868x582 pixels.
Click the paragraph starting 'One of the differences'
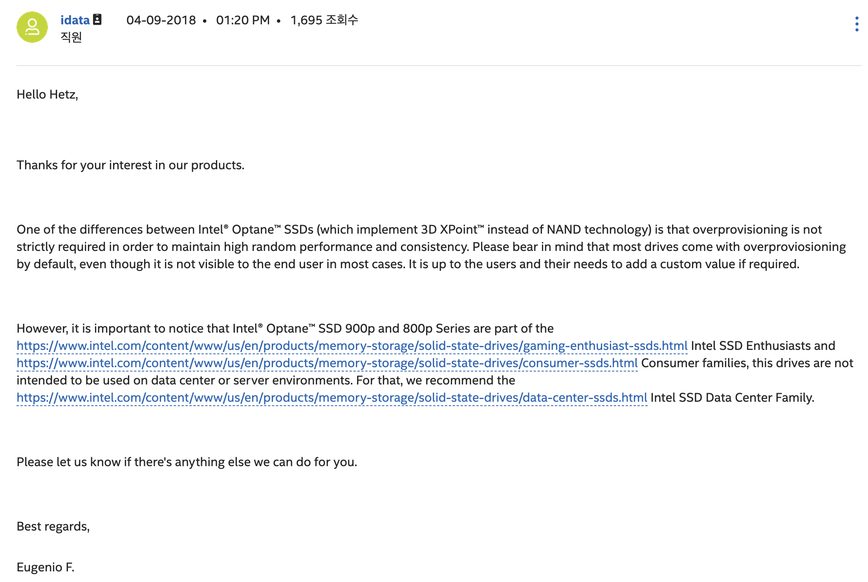pyautogui.click(x=431, y=247)
